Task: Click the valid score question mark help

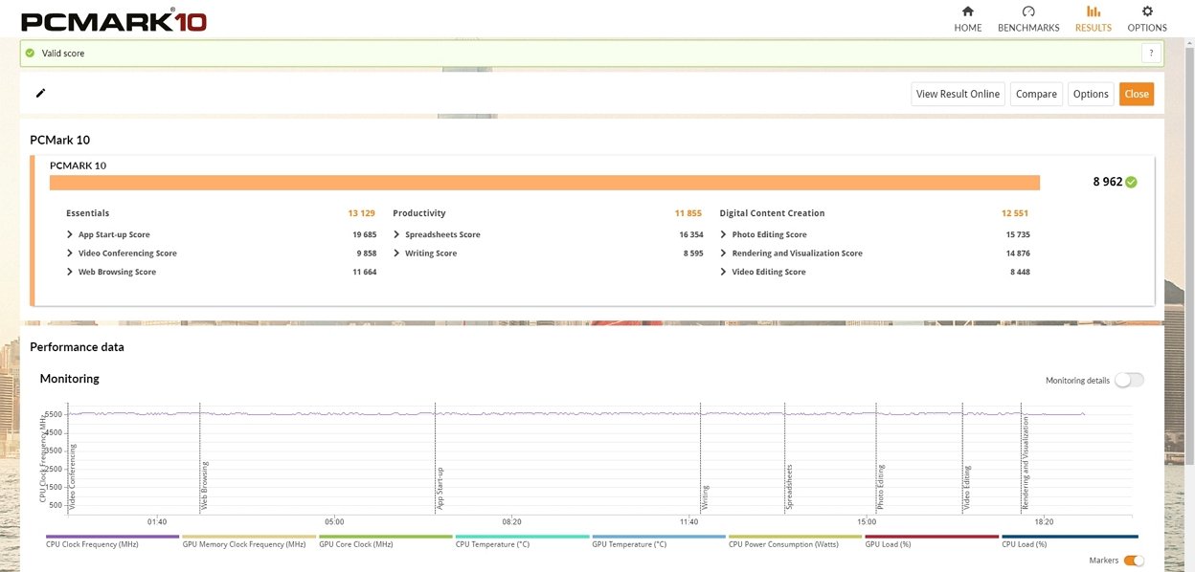Action: [1151, 54]
